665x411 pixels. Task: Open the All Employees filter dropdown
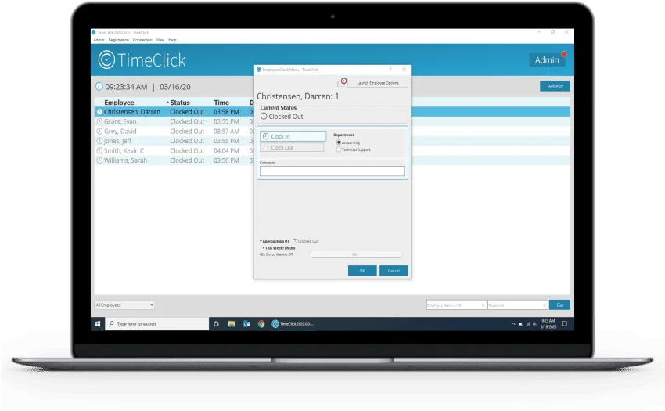click(x=124, y=305)
